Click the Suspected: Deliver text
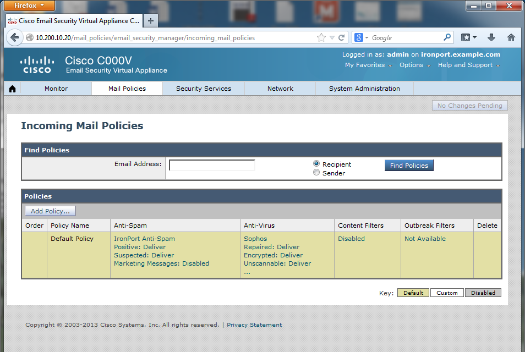This screenshot has width=525, height=352. [144, 255]
